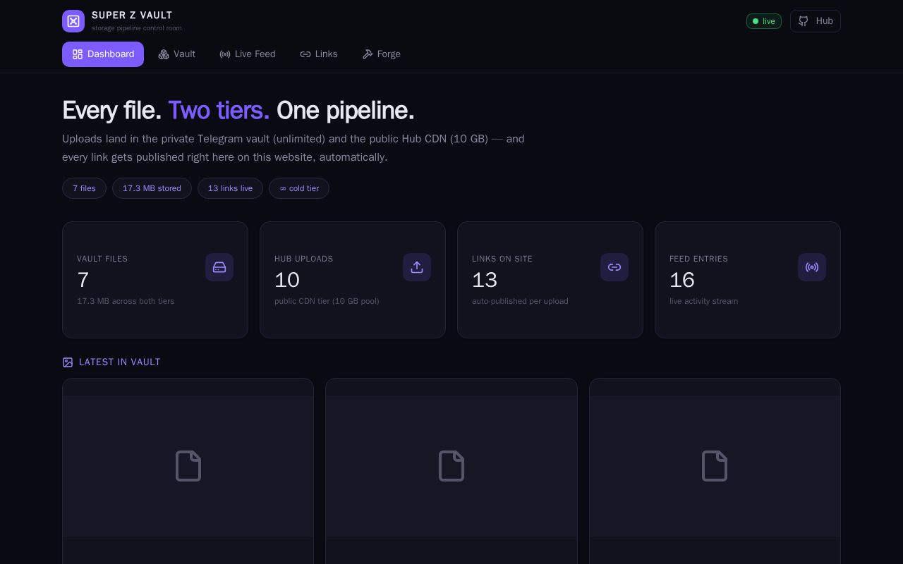Click 'auto-published per upload' text

[520, 301]
